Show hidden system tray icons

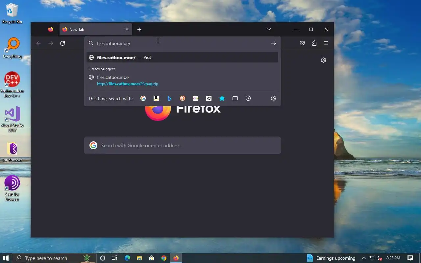click(x=363, y=258)
